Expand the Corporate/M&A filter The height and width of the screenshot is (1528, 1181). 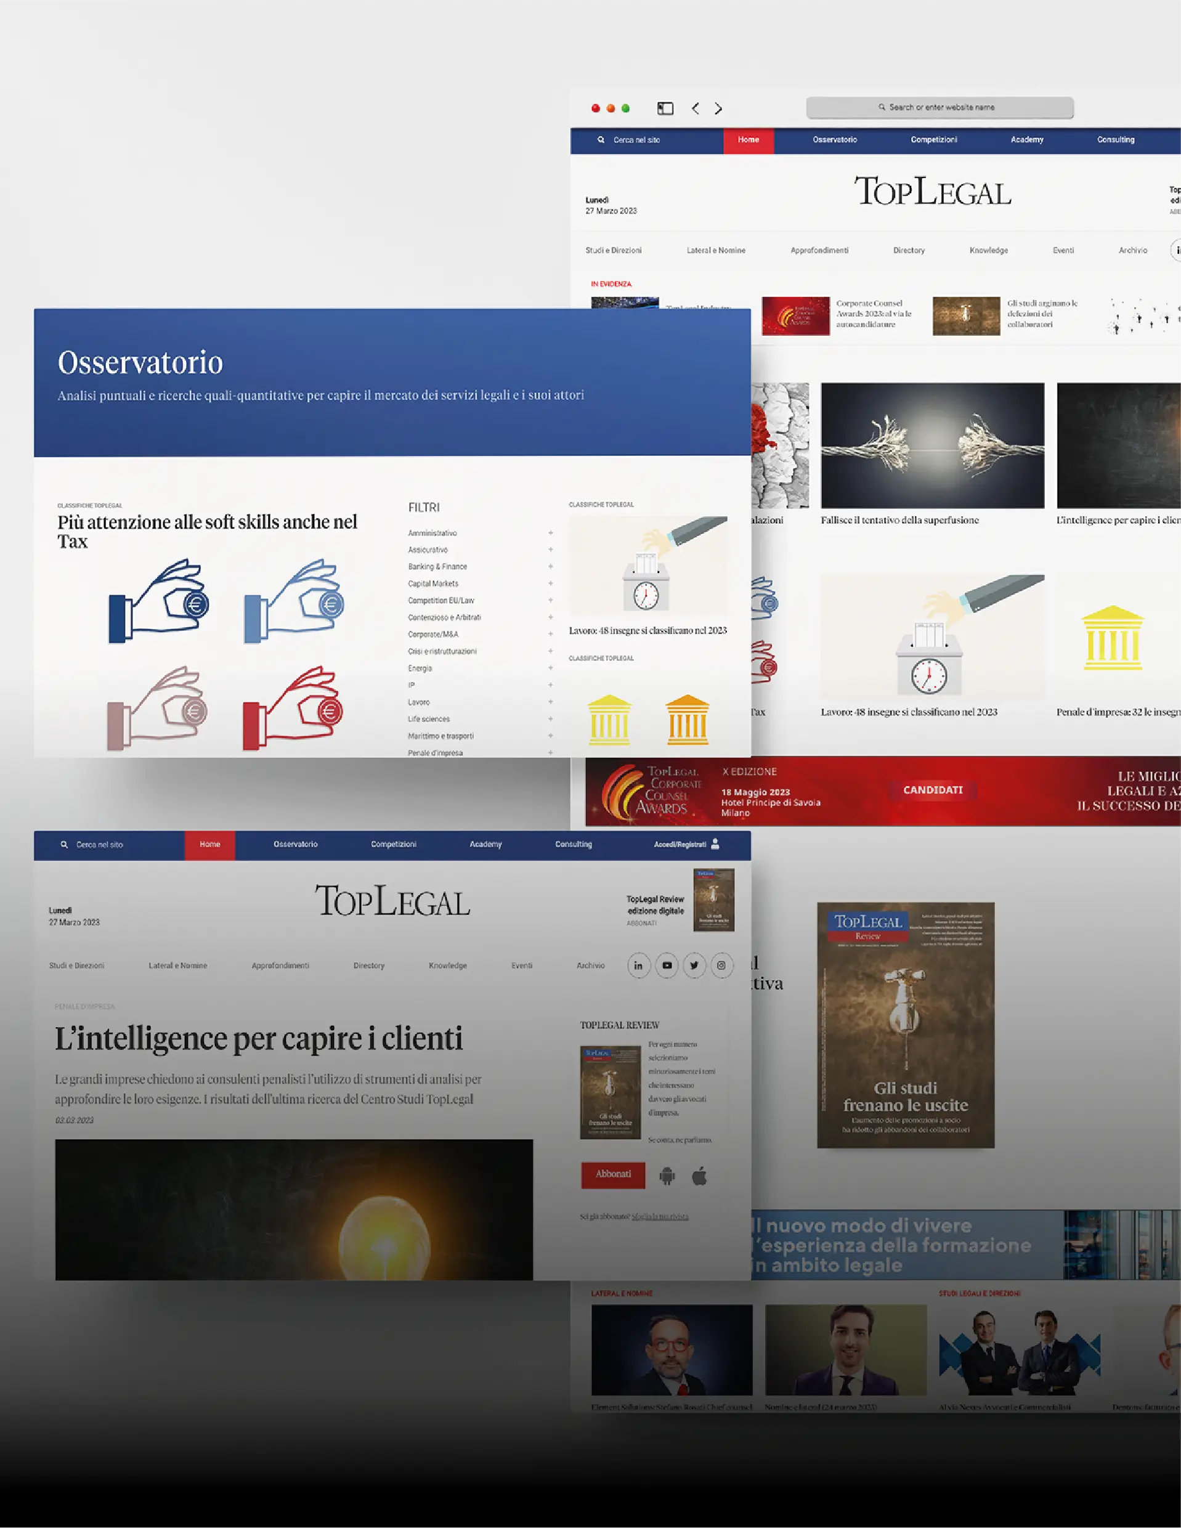[x=551, y=634]
